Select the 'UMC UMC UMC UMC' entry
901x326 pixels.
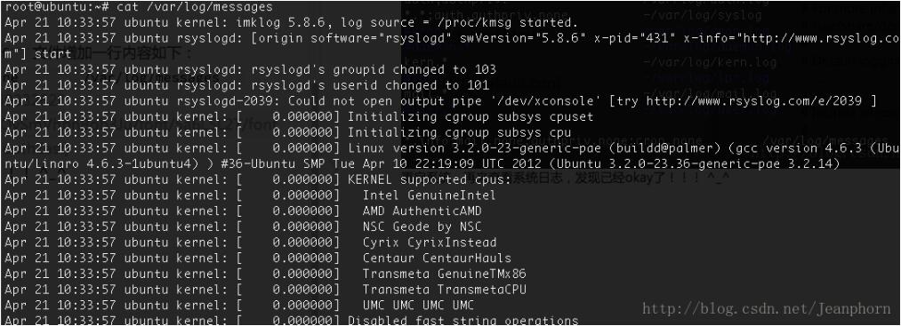(418, 305)
